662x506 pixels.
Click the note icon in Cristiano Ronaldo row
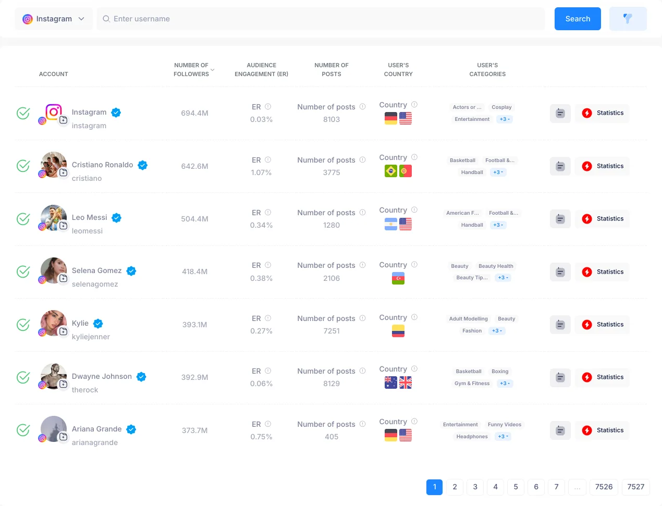560,166
